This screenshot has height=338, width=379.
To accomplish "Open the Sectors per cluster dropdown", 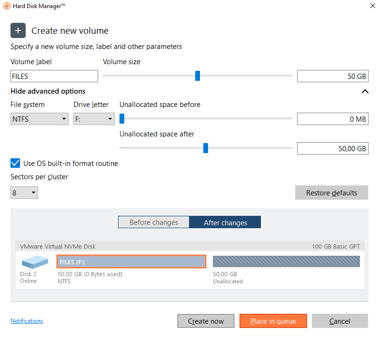I will pyautogui.click(x=24, y=193).
